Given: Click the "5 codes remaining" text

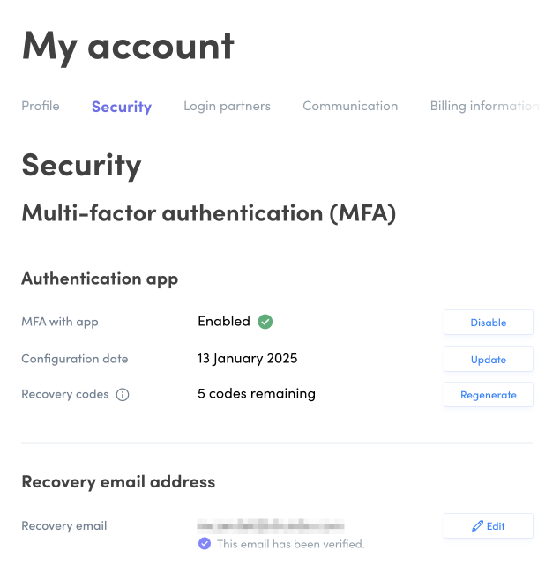Looking at the screenshot, I should tap(257, 394).
